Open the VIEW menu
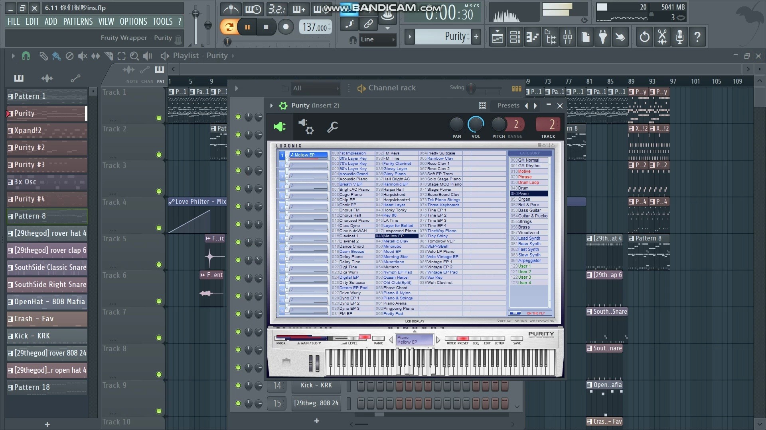 106,21
